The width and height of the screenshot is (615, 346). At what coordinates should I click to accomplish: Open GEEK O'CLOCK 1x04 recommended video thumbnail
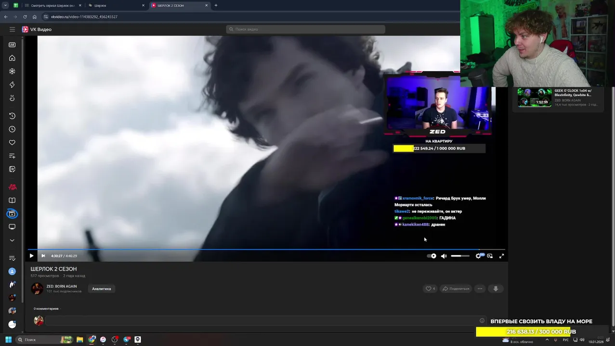pos(535,98)
